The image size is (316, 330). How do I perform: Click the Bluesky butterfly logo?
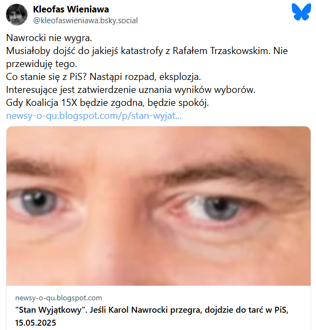click(301, 12)
